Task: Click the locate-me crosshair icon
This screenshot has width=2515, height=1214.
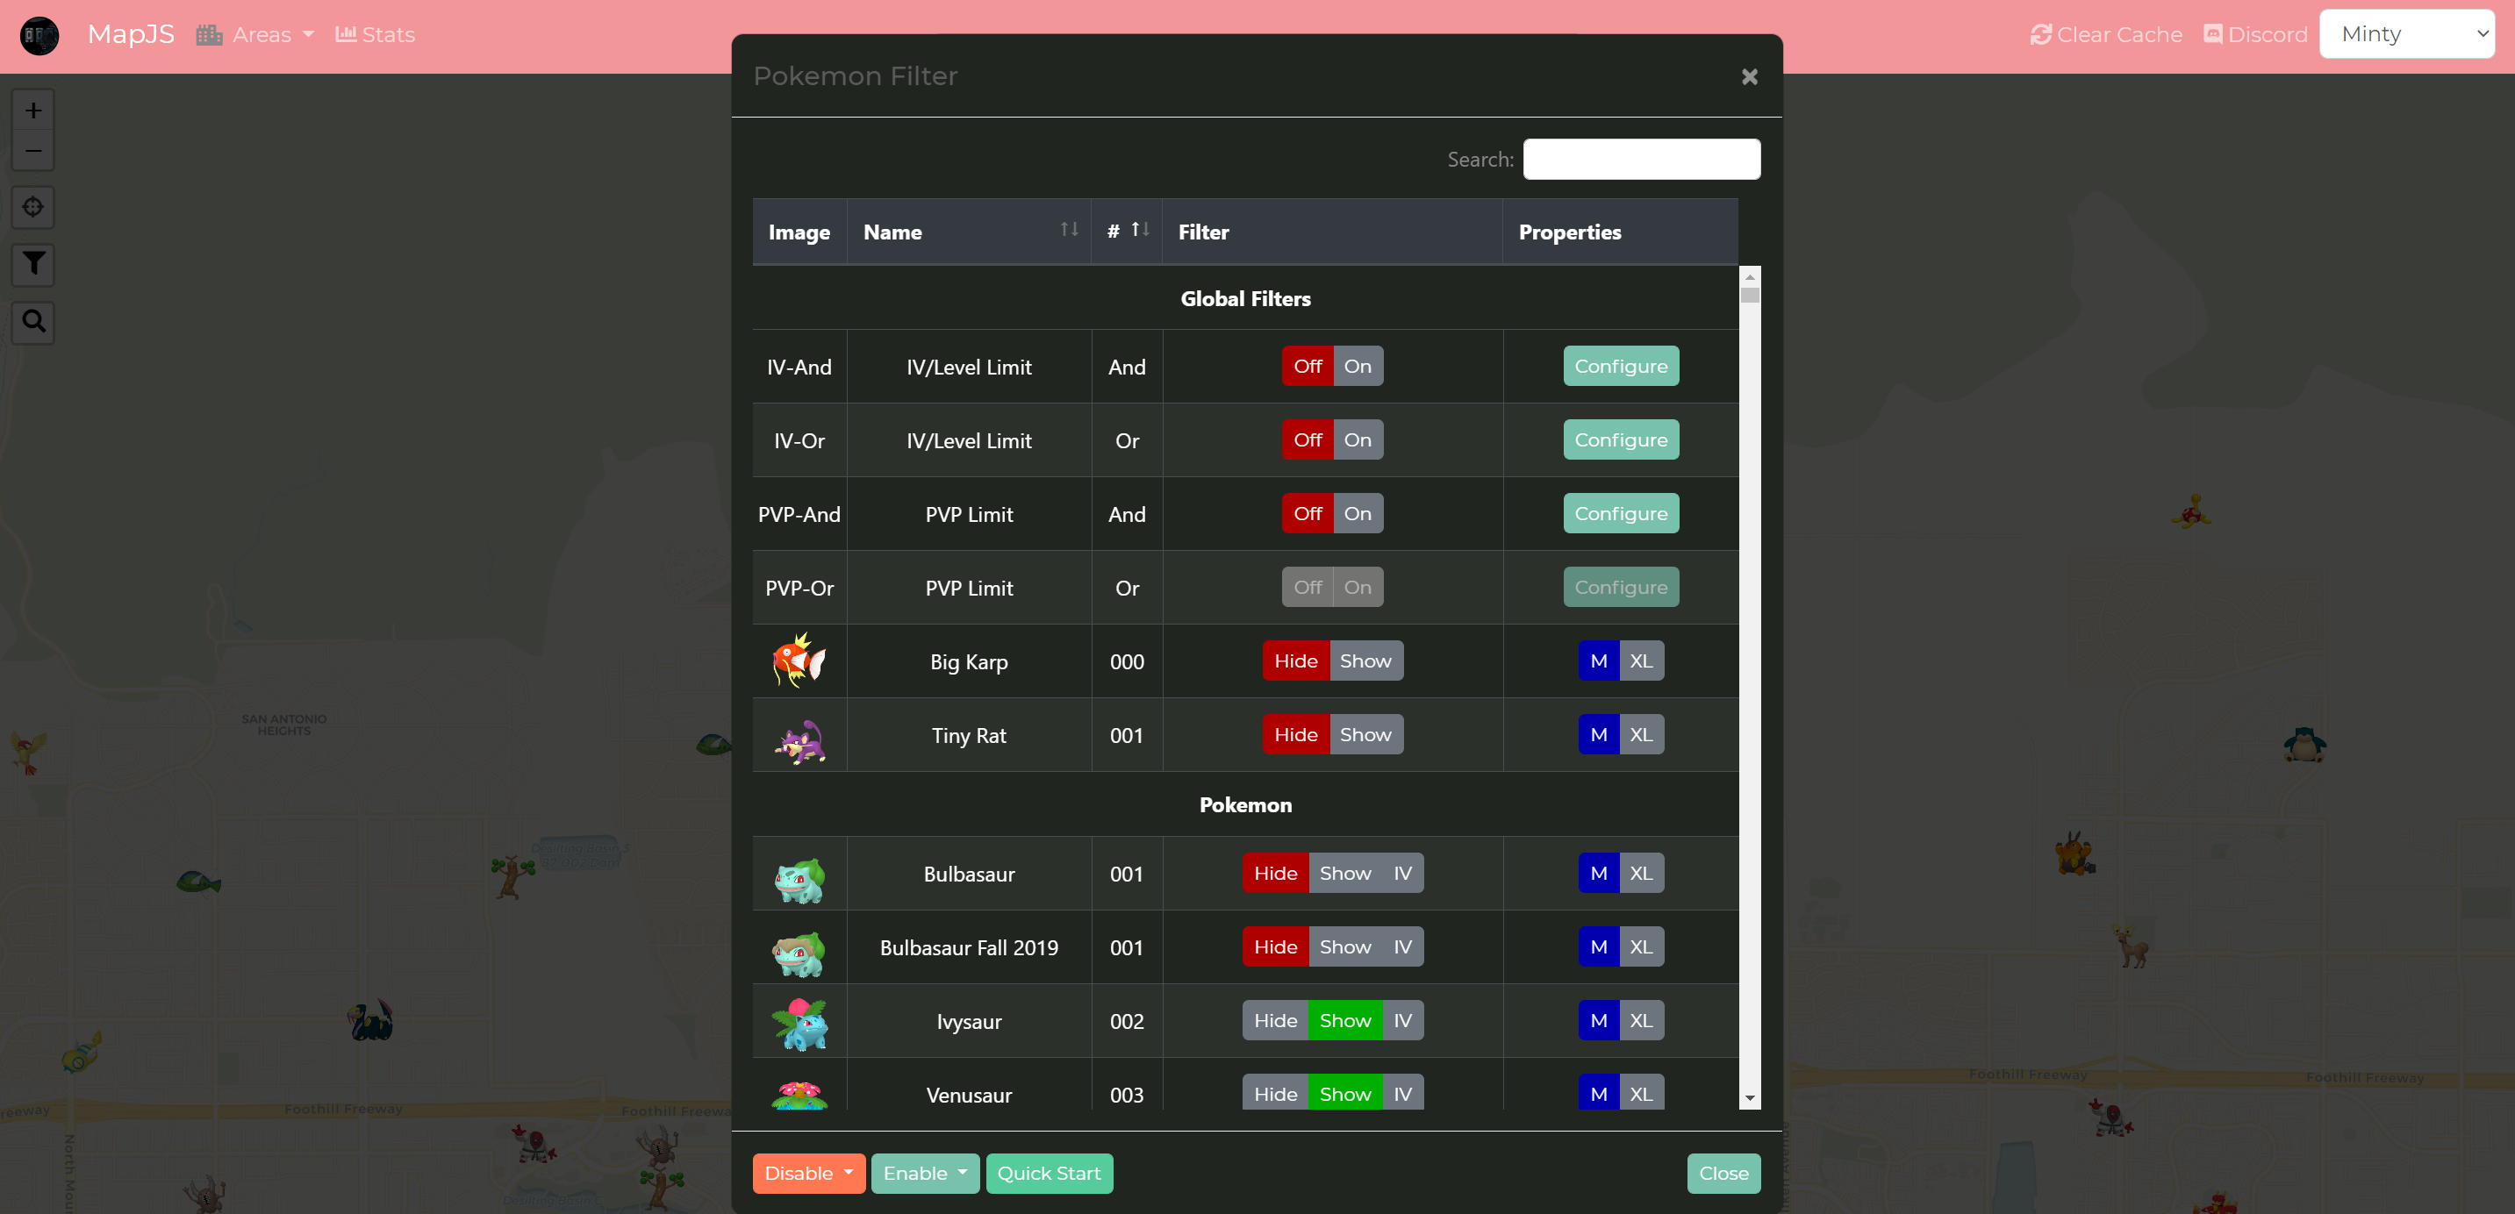Action: tap(33, 207)
